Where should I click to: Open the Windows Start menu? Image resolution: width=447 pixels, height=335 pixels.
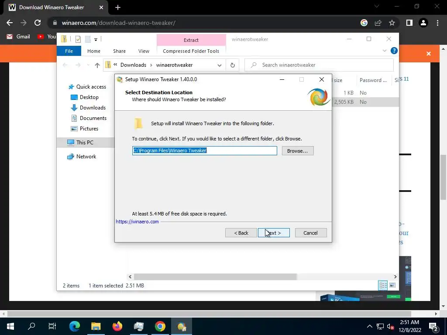10,326
